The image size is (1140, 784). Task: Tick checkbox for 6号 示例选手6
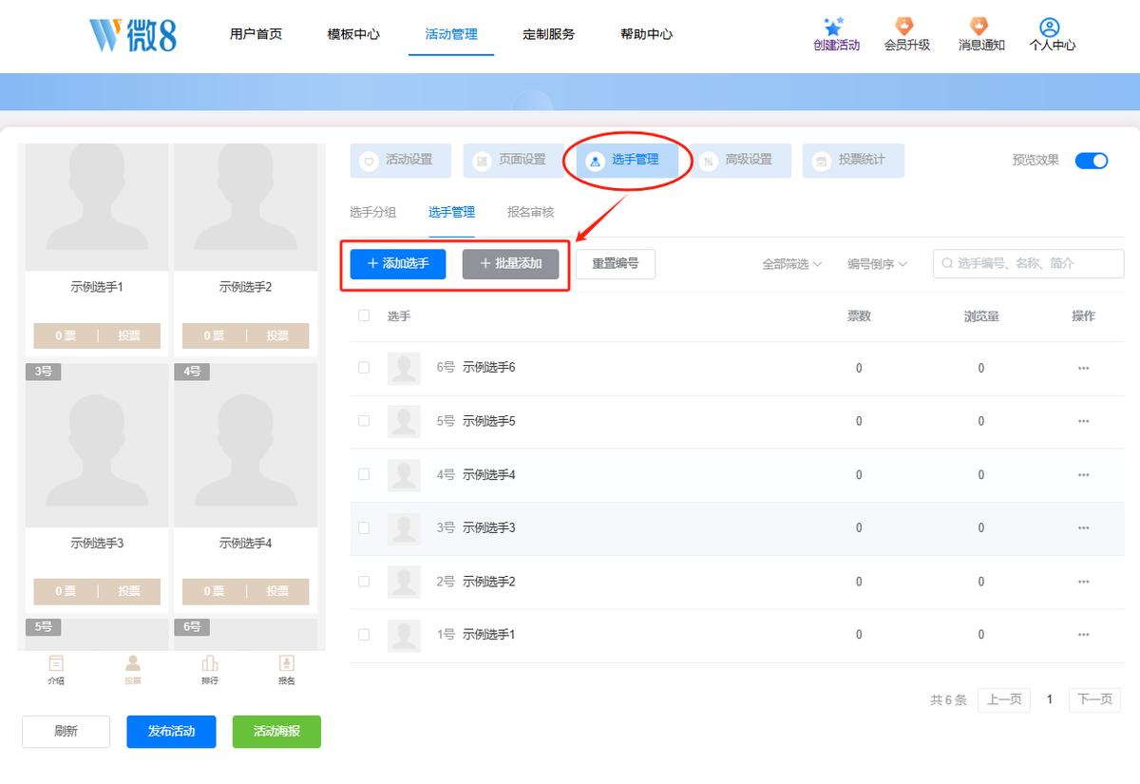coord(364,368)
